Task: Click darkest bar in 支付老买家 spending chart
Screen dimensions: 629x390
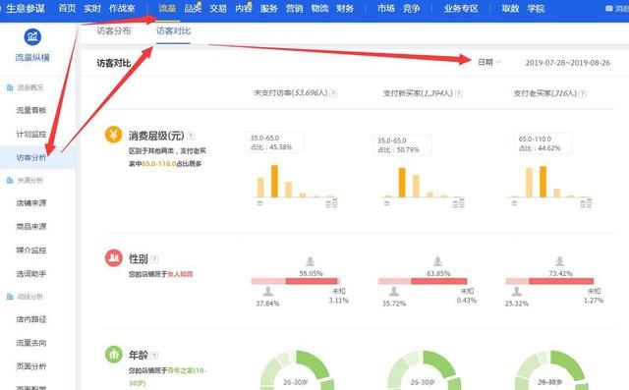Action: 543,182
